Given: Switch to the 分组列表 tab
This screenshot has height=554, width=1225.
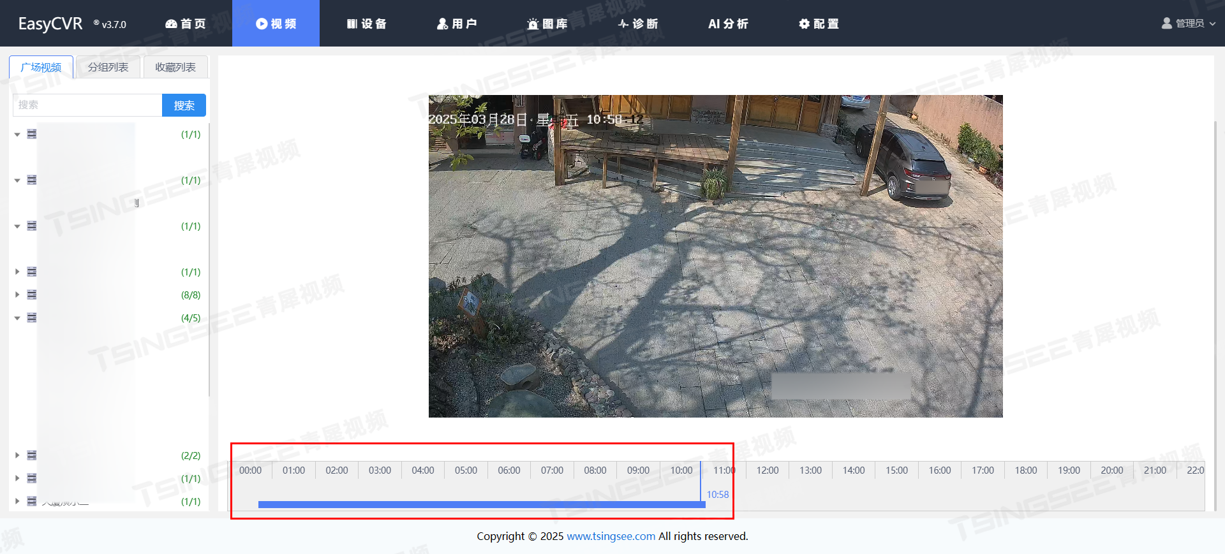Looking at the screenshot, I should [108, 67].
